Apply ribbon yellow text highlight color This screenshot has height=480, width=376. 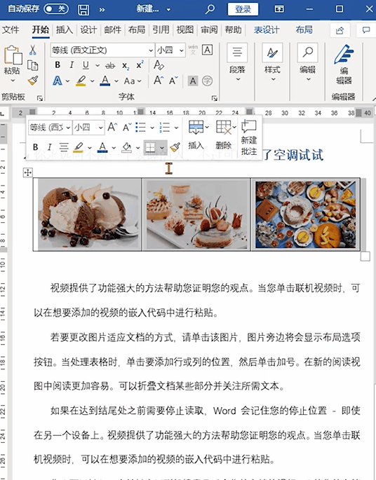pos(81,81)
